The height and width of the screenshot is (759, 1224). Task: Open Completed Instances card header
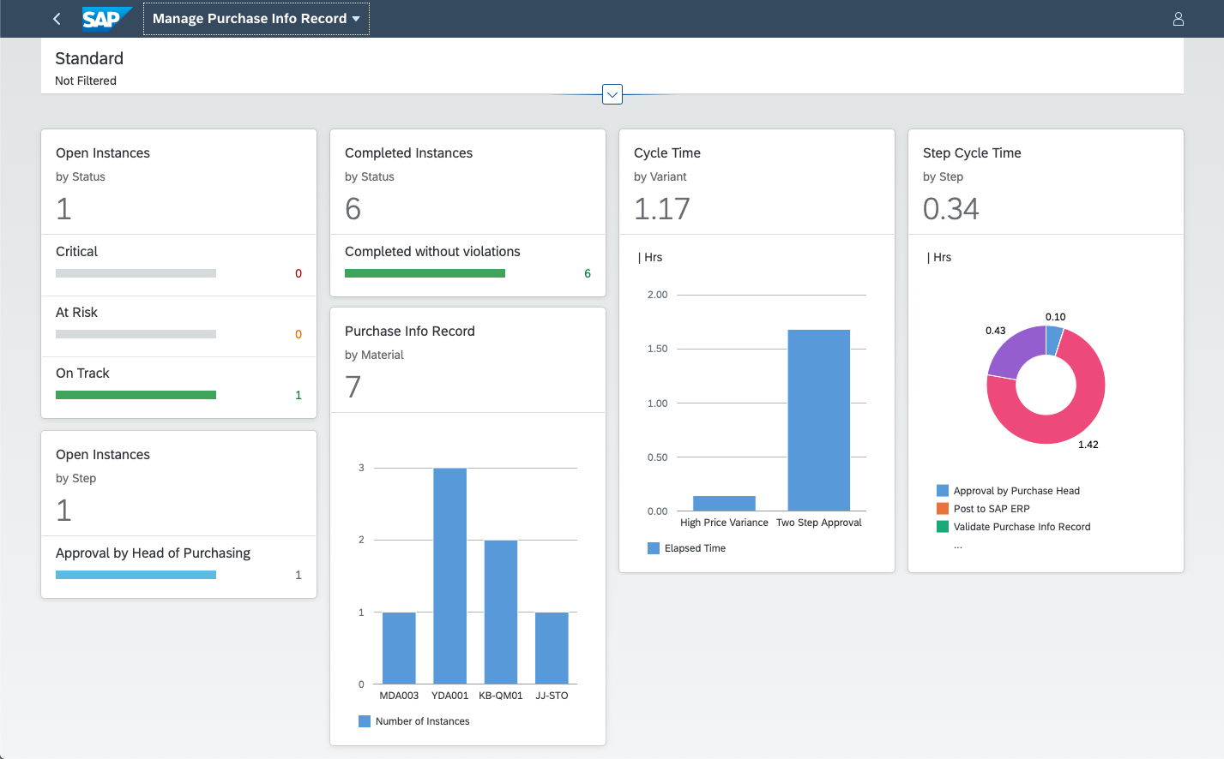[x=467, y=182]
